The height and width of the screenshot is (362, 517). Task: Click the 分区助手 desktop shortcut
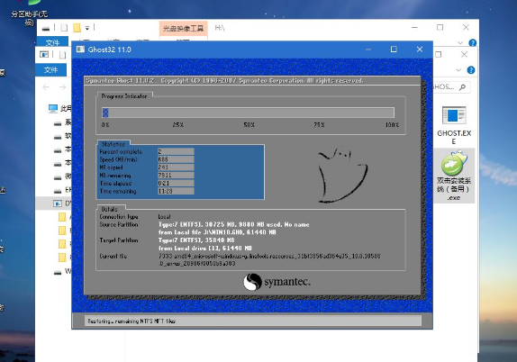click(29, 14)
